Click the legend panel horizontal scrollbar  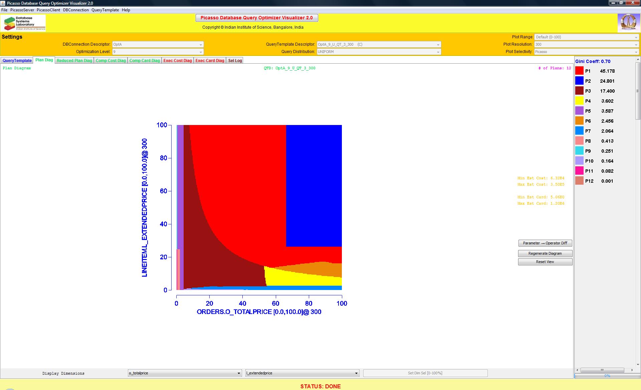tap(602, 370)
